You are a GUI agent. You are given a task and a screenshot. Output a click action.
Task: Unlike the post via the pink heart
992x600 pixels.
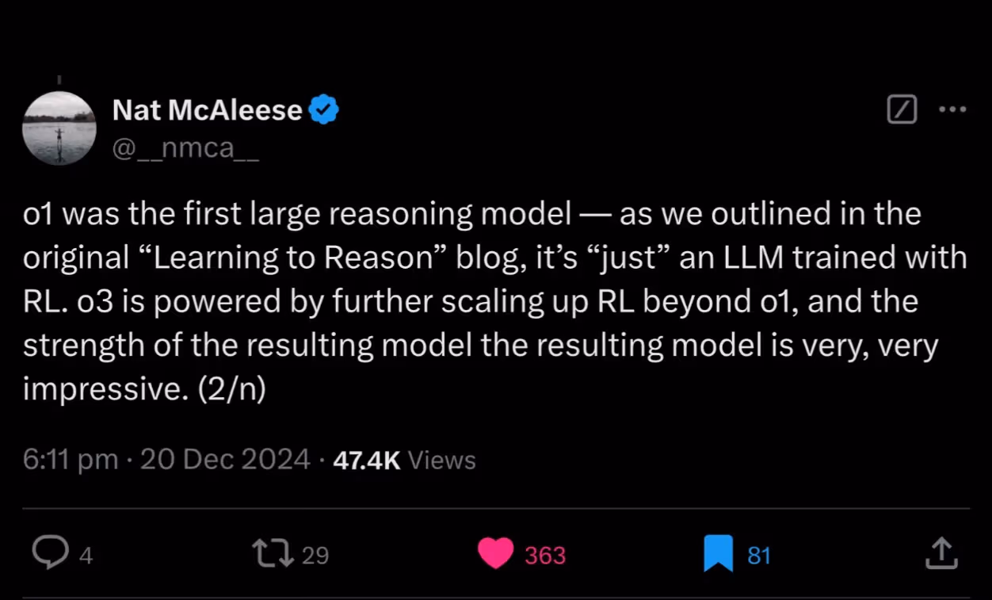(497, 553)
